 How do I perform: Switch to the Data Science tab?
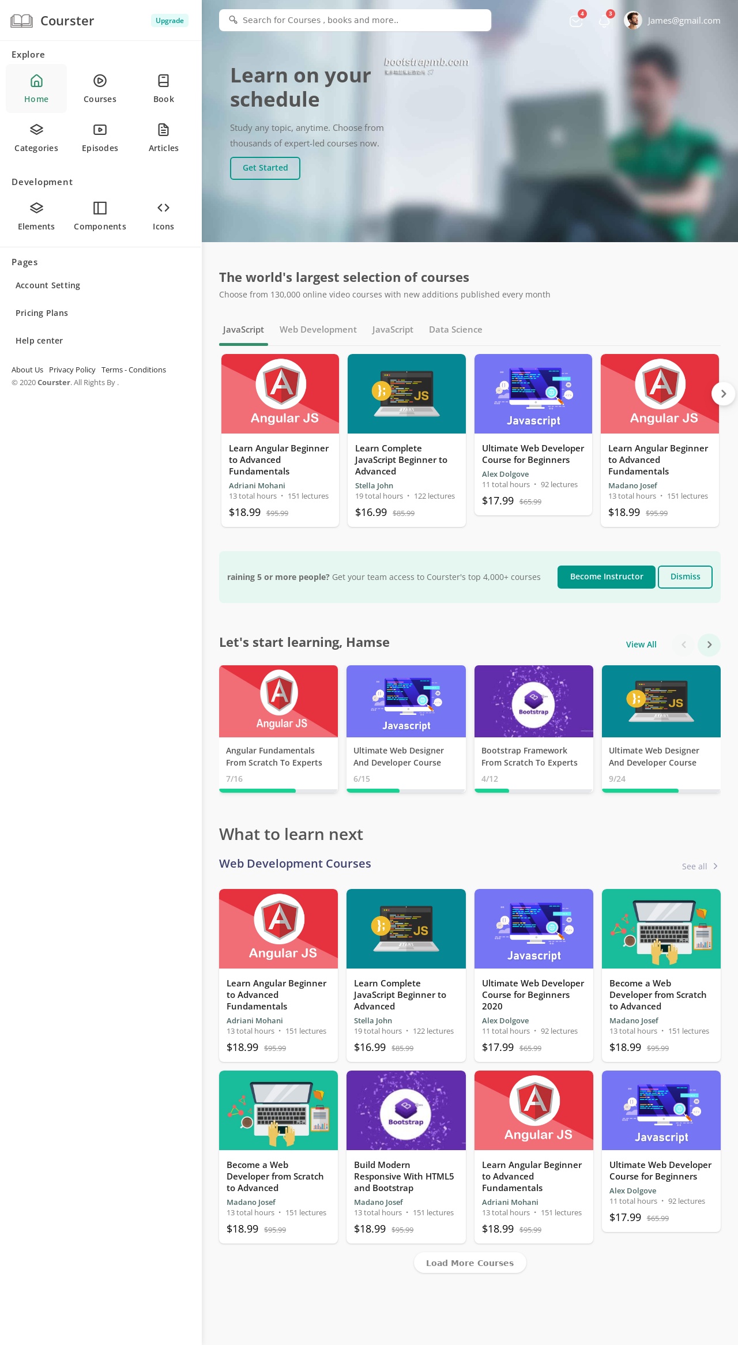(x=455, y=330)
